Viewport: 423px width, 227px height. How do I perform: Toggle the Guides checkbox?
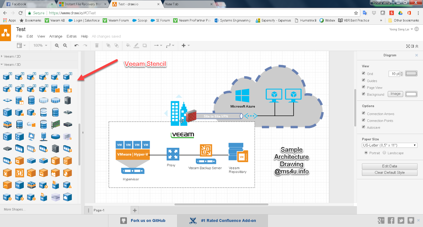pos(364,80)
